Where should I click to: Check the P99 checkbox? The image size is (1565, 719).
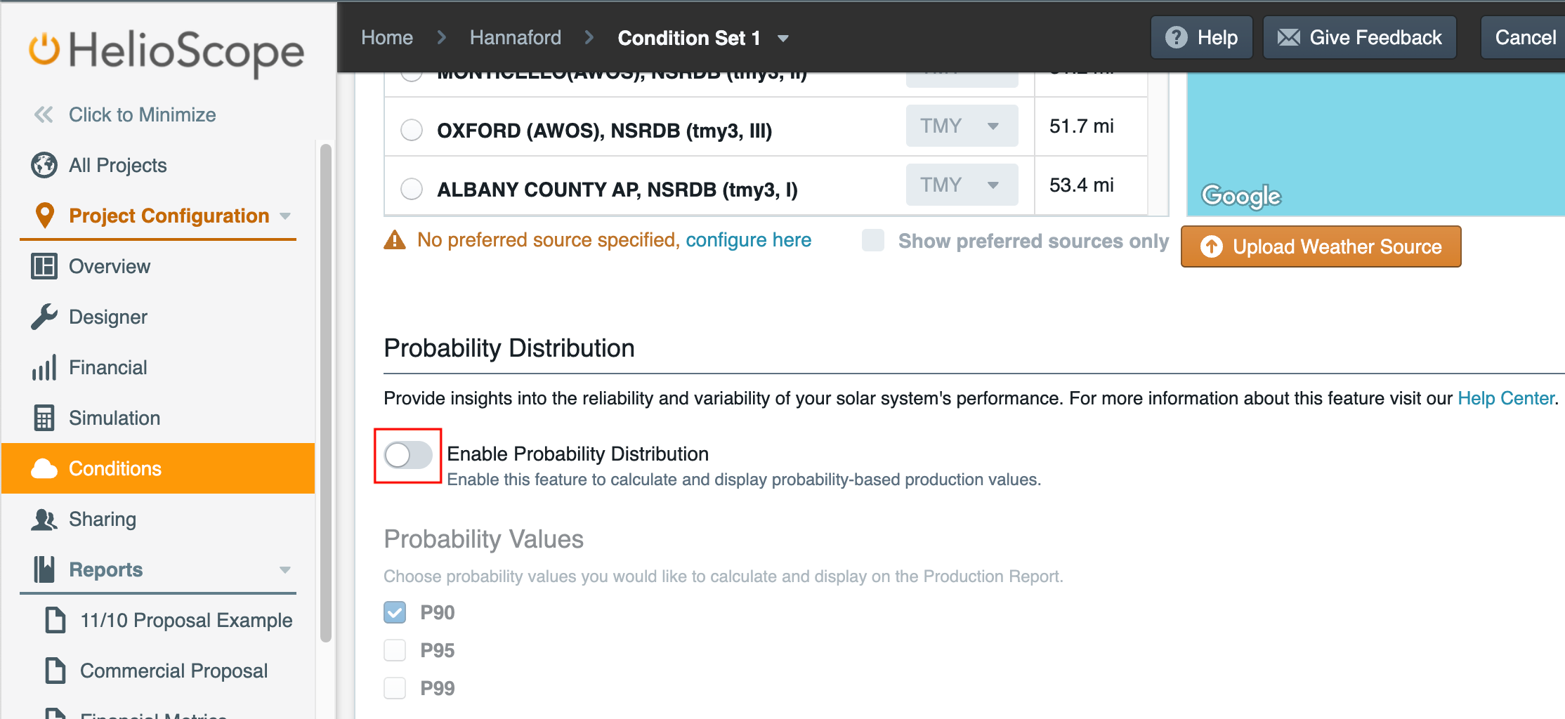[x=395, y=688]
